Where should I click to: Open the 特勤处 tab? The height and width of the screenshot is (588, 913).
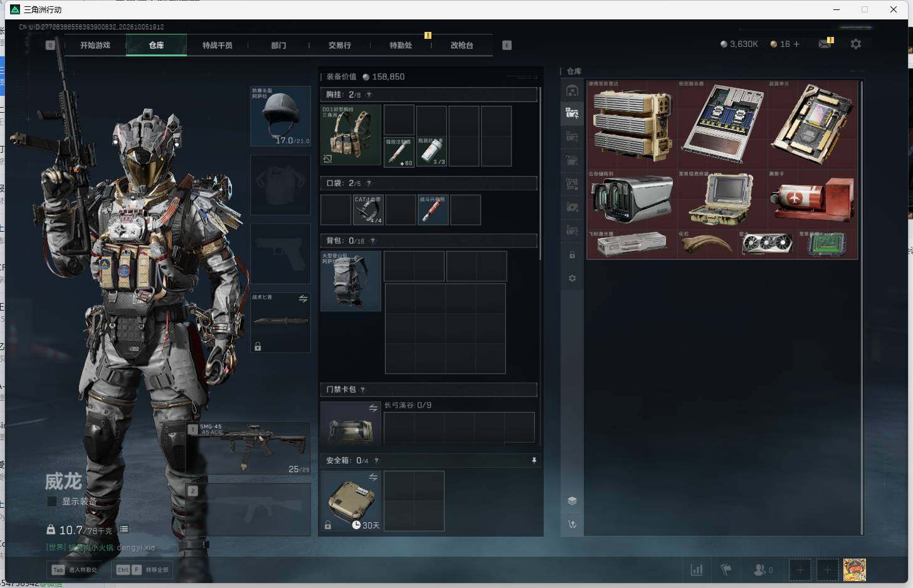[401, 45]
